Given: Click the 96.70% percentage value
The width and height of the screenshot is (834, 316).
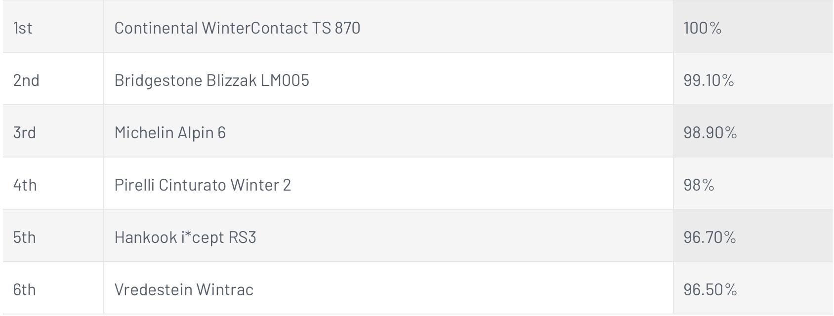Looking at the screenshot, I should tap(709, 237).
